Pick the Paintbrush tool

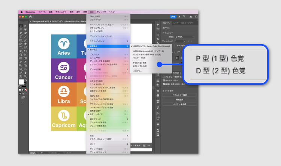click(x=25, y=40)
